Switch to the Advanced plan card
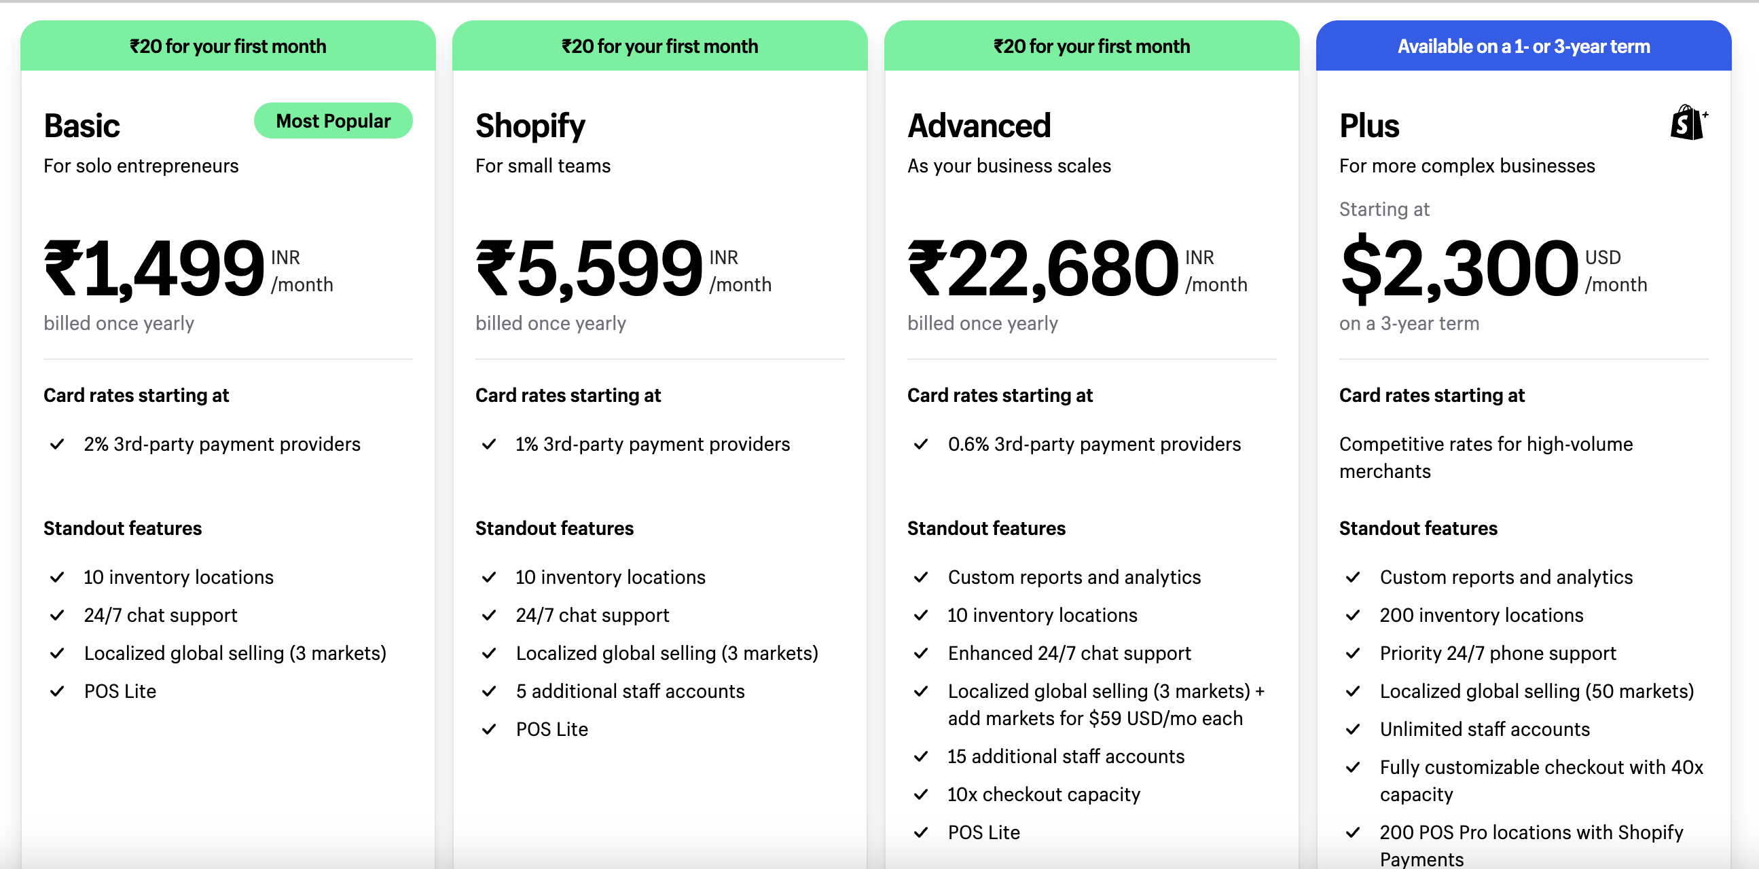Screen dimensions: 1759x869 pyautogui.click(x=979, y=125)
